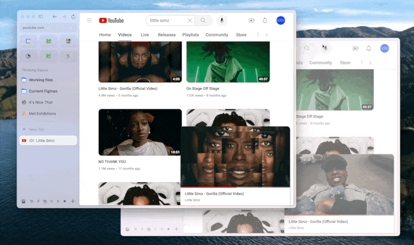Select the Videos channel tab
Screen dimensions: 414x245
tap(125, 35)
